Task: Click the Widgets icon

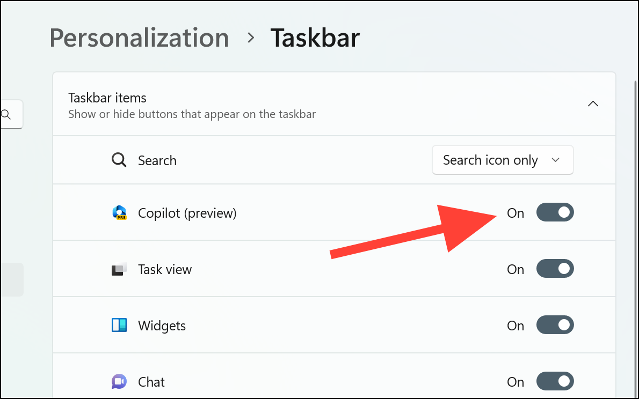Action: pyautogui.click(x=119, y=325)
